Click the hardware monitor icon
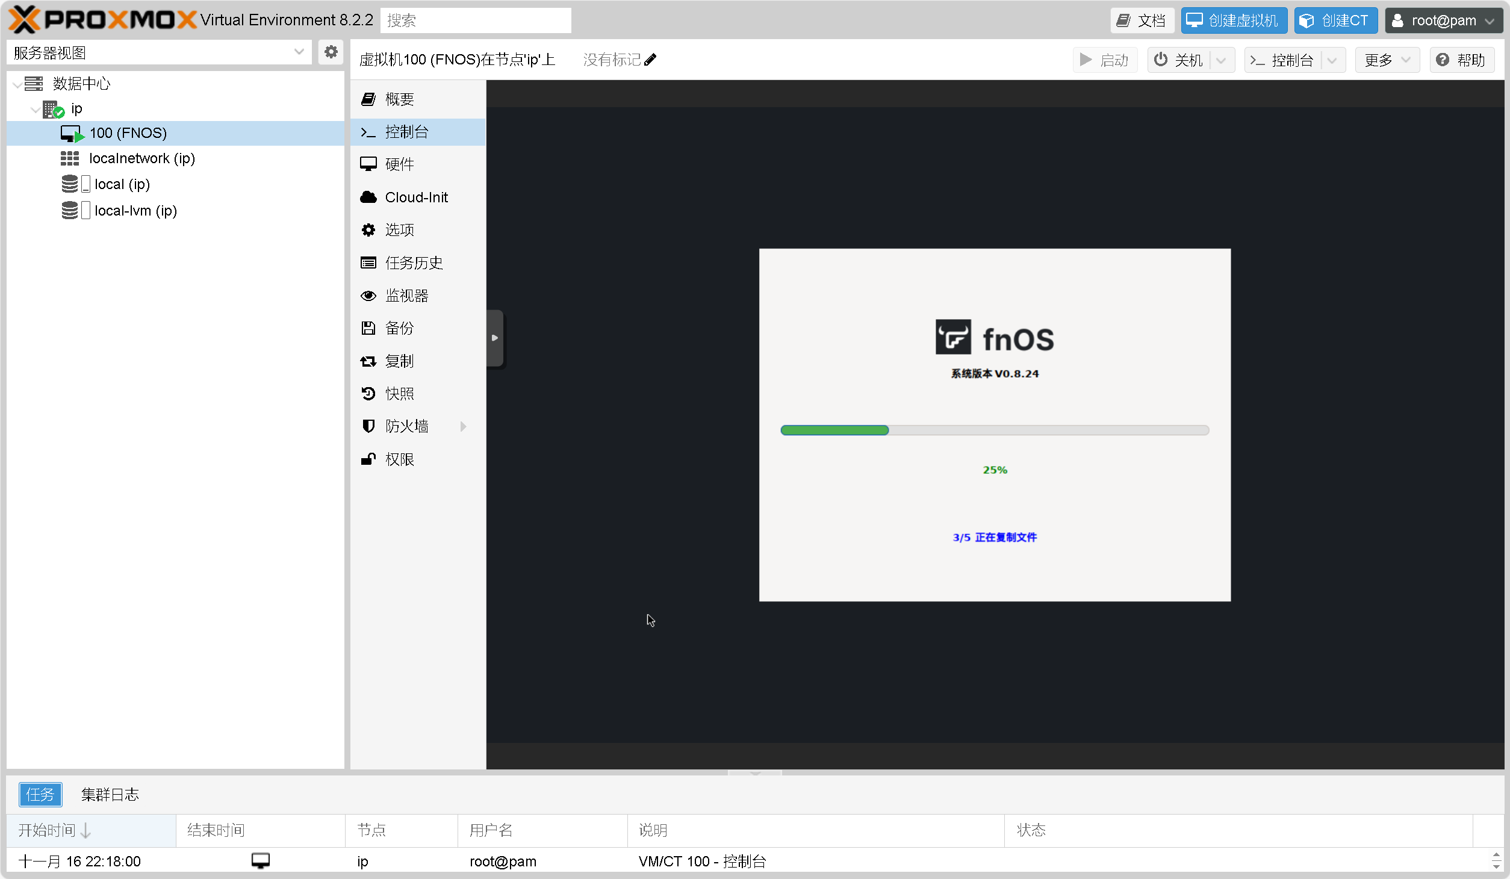This screenshot has height=879, width=1510. click(x=368, y=164)
